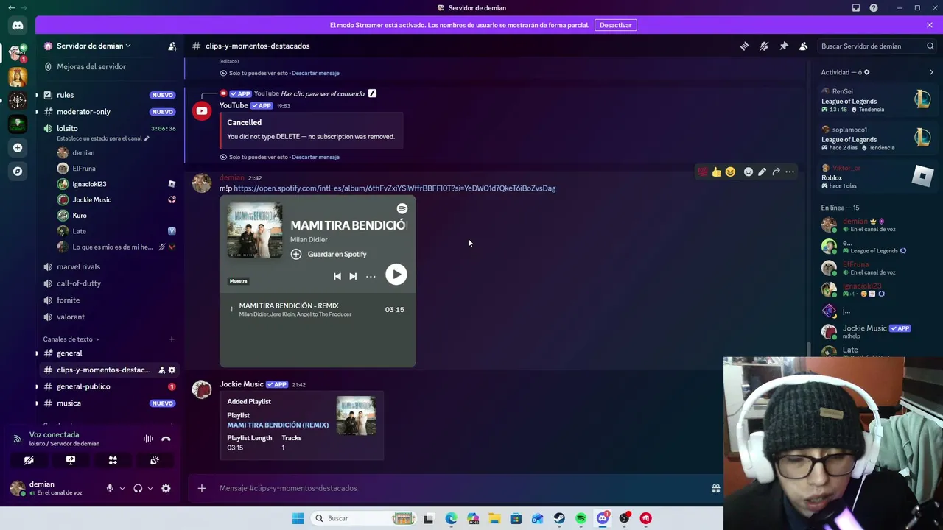
Task: Invite people icon beside server name
Action: (x=172, y=46)
